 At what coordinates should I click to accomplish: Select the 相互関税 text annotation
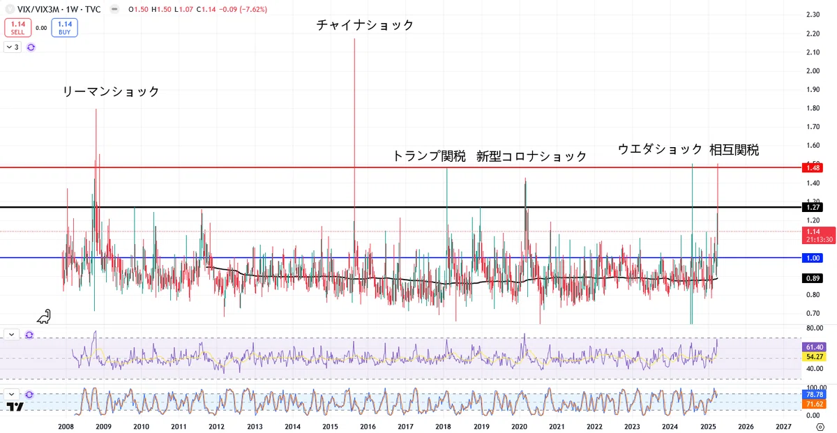click(x=734, y=149)
